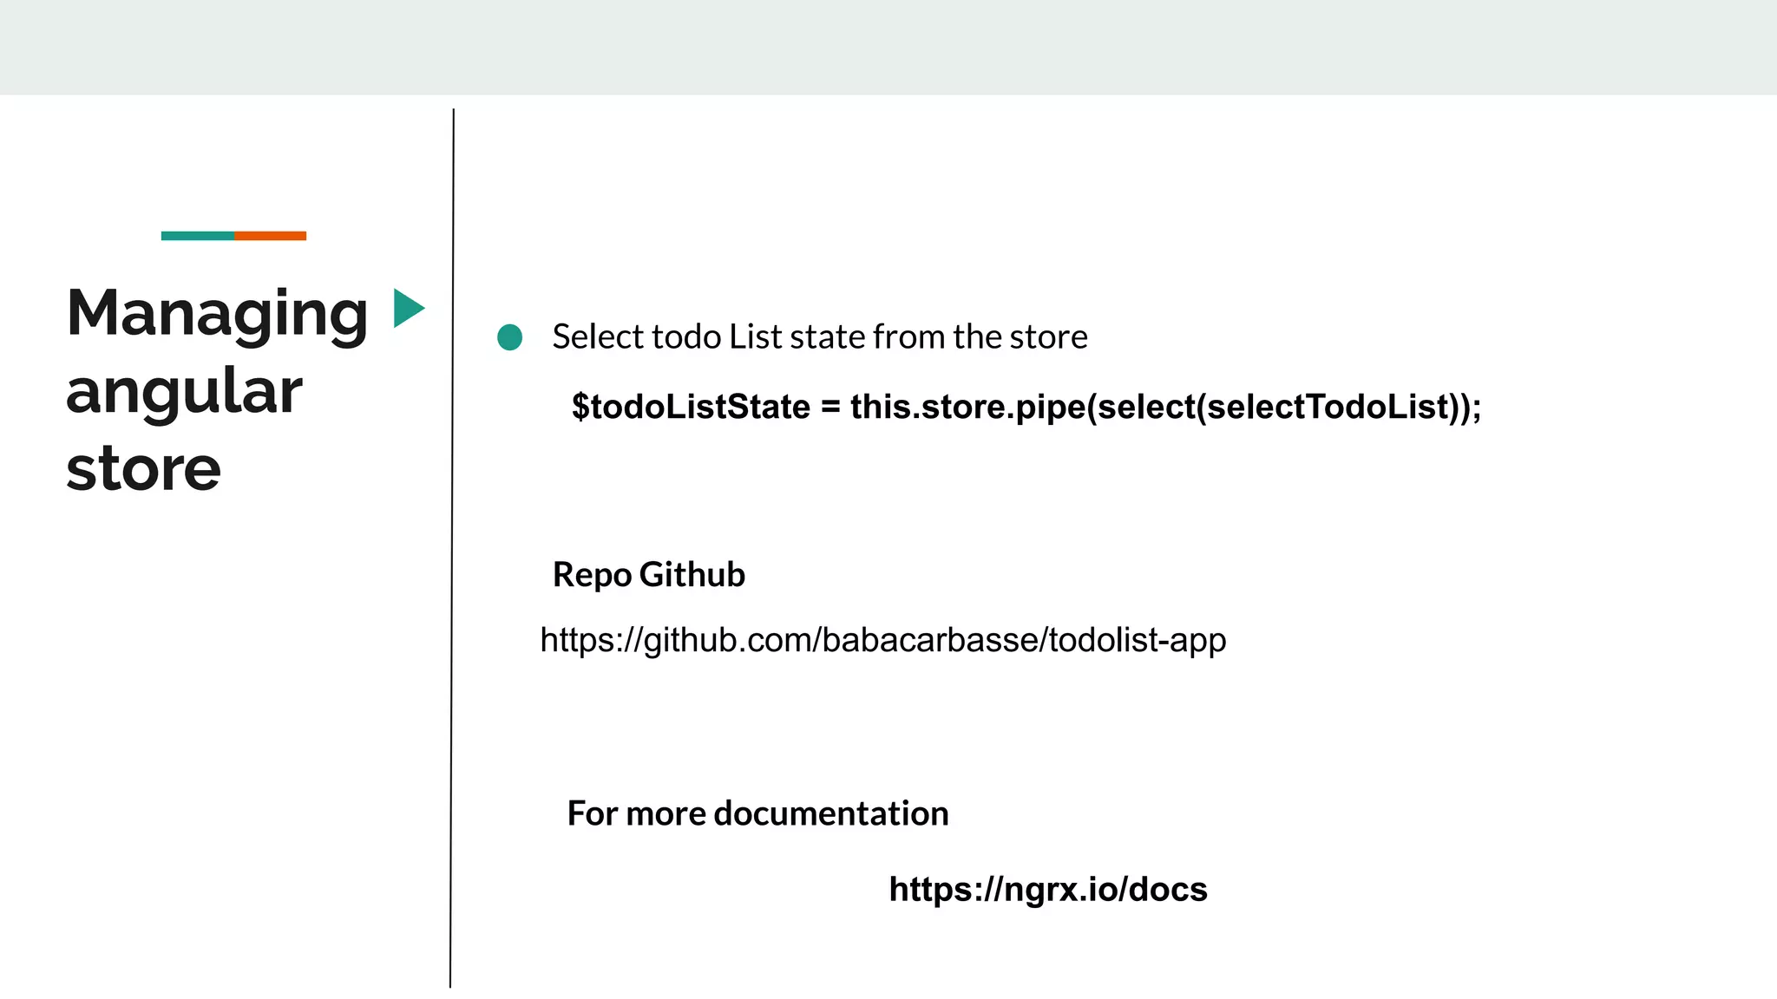Viewport: 1777px width, 999px height.
Task: Click the Repo Github heading
Action: click(648, 575)
